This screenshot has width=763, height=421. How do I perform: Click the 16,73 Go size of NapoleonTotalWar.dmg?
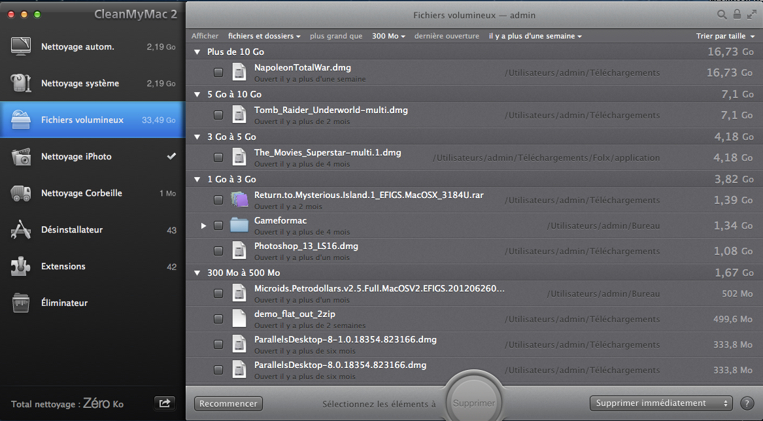point(730,73)
